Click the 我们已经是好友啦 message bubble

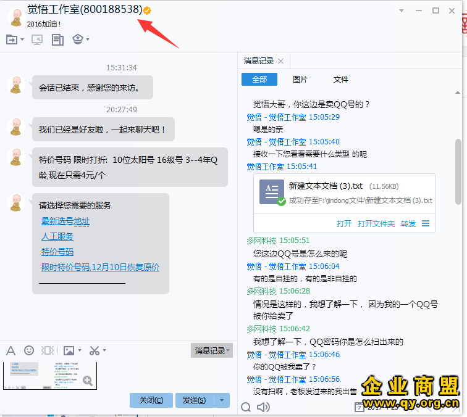(x=103, y=130)
